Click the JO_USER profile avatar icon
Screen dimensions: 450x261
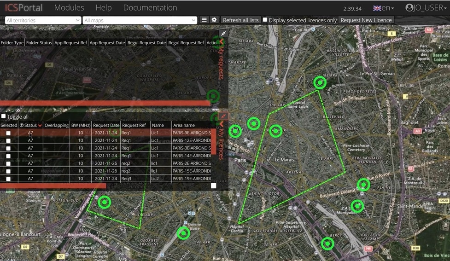[x=409, y=7]
